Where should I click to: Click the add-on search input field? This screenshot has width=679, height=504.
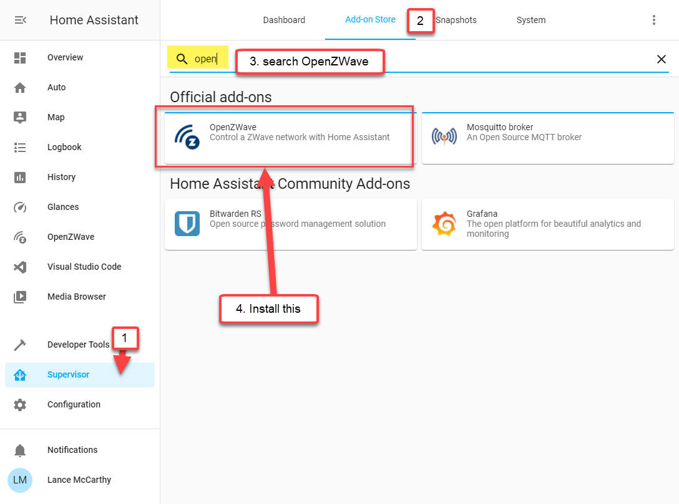437,59
